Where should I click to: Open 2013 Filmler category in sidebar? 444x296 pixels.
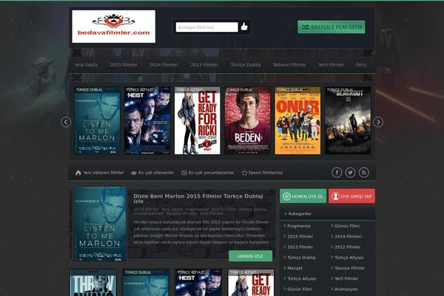(300, 246)
